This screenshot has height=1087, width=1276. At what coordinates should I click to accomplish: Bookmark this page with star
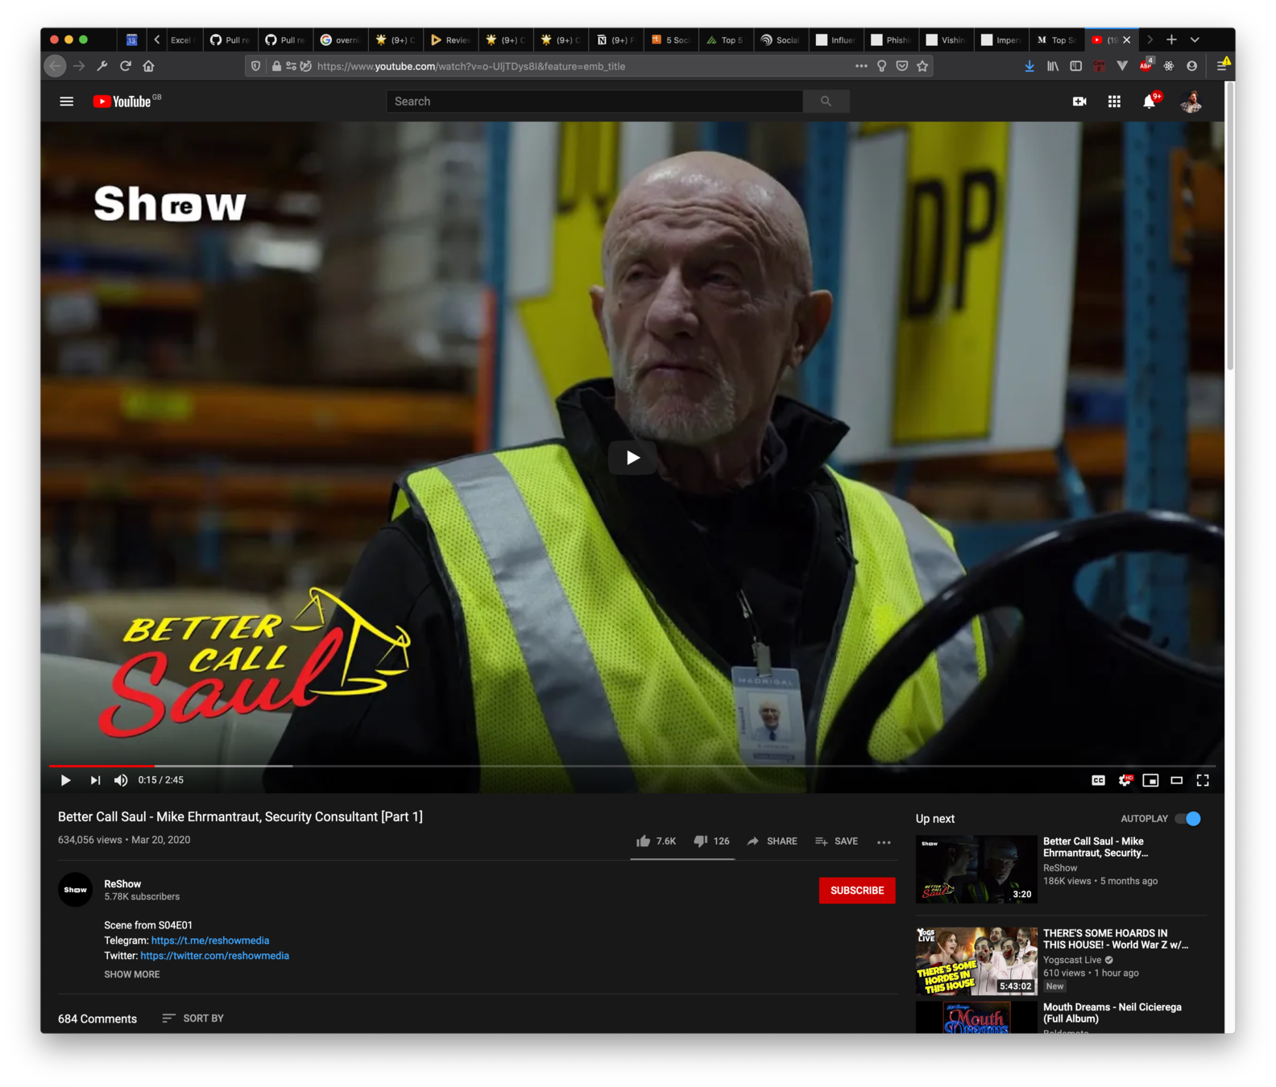922,66
